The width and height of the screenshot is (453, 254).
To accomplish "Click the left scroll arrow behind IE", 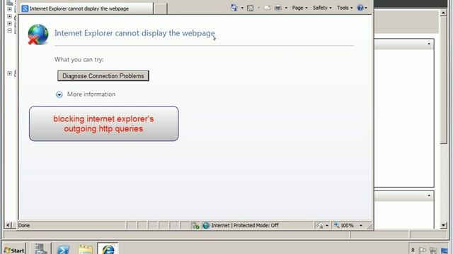I will (8, 225).
